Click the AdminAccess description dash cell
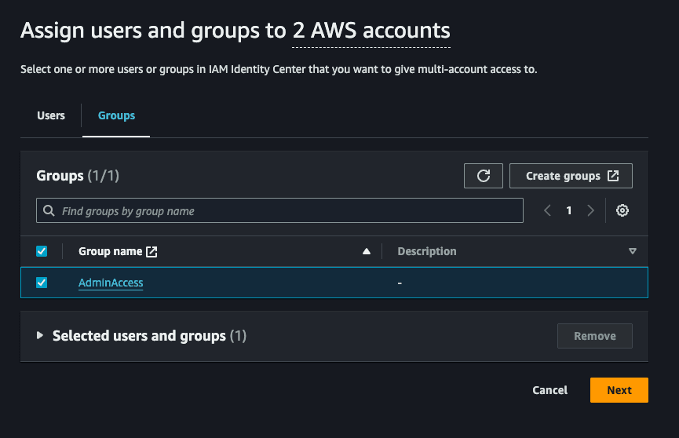Image resolution: width=679 pixels, height=438 pixels. click(400, 283)
